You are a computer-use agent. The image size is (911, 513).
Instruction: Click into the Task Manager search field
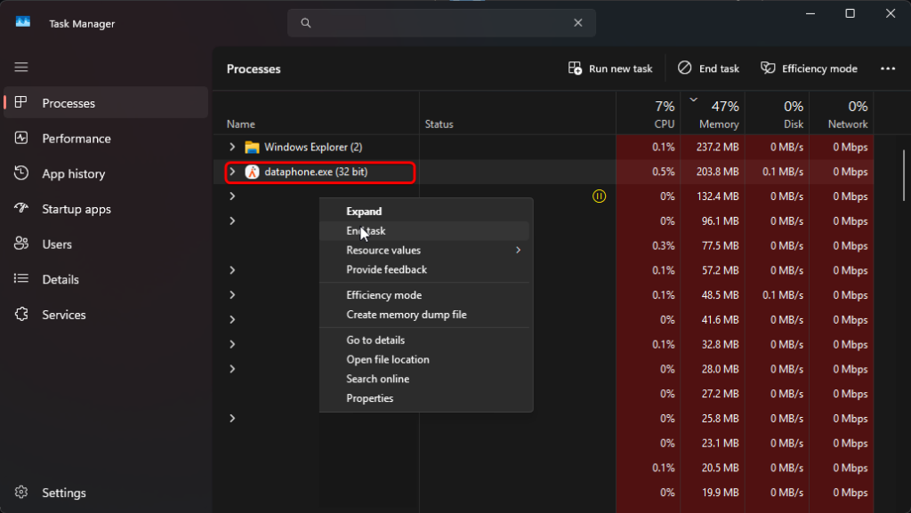pos(441,22)
